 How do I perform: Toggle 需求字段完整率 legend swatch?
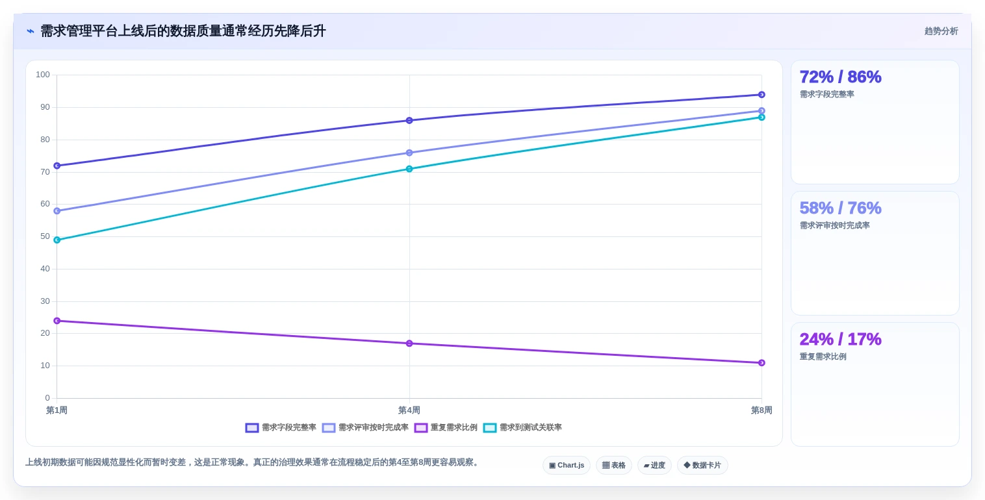(252, 428)
